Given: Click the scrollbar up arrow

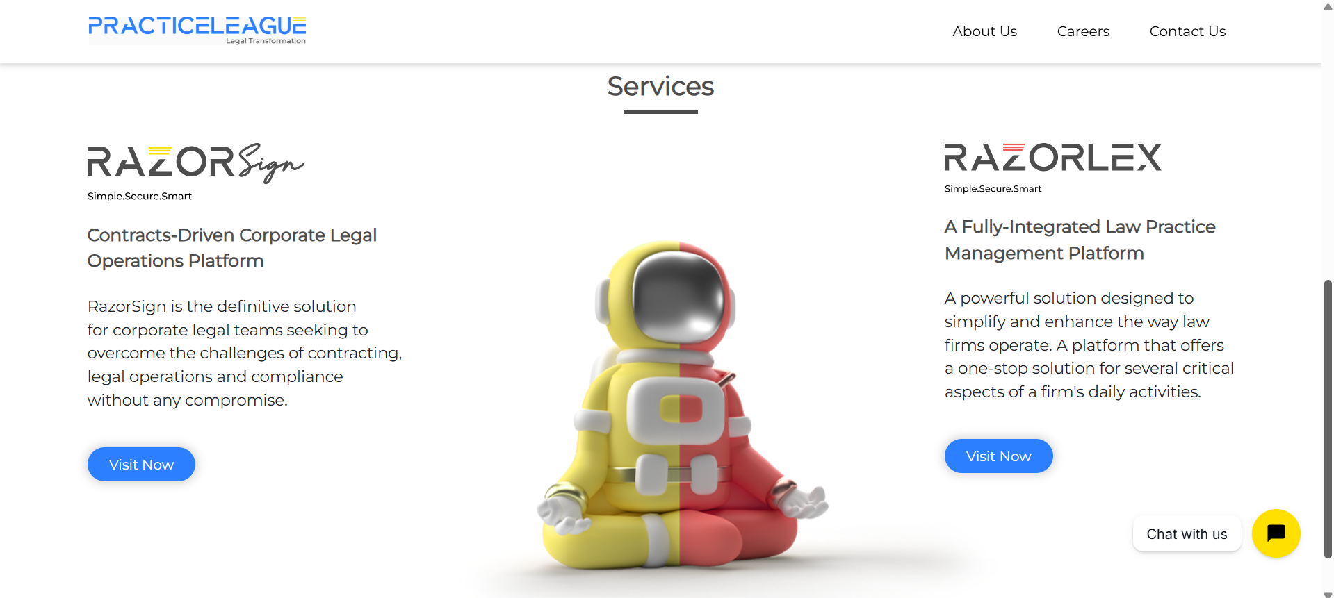Looking at the screenshot, I should pyautogui.click(x=1328, y=6).
